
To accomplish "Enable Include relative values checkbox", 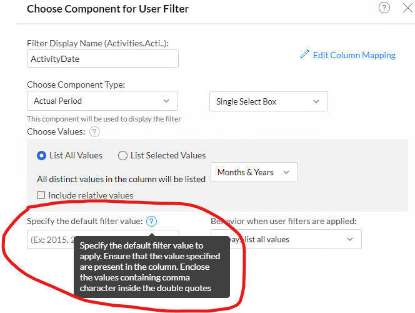I will [41, 195].
